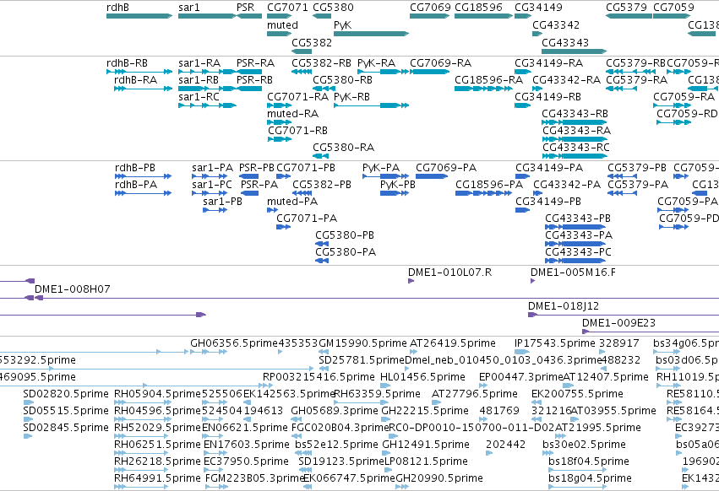Select protein CG5380-PB
Screen dimensions: 719x491
[x=345, y=235]
